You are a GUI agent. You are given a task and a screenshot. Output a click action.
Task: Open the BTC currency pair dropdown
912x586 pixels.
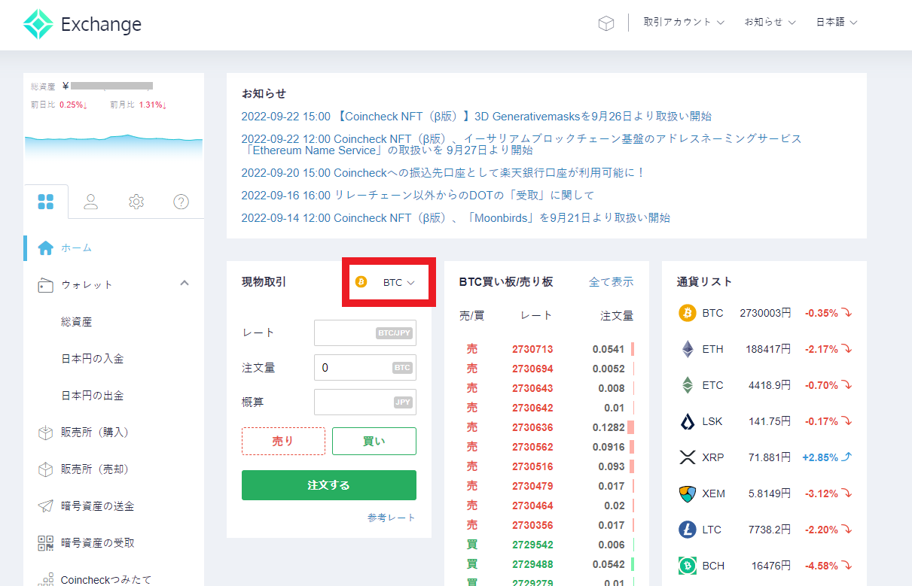point(389,282)
